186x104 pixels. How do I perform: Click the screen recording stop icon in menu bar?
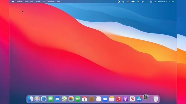119,1
